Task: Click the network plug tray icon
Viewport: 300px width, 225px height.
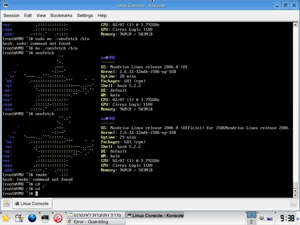Action: coord(262,218)
